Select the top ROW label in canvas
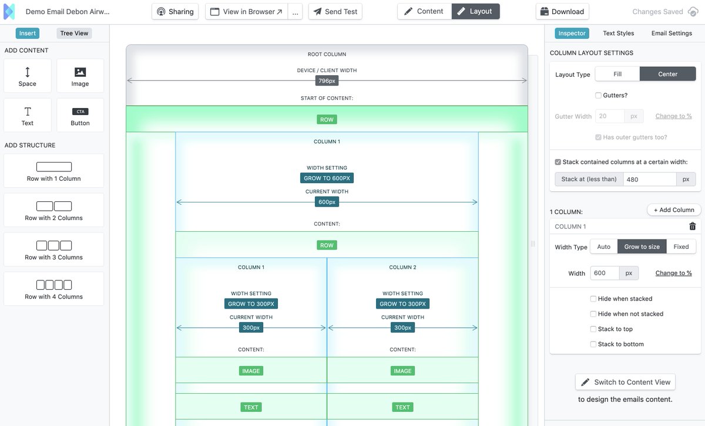The image size is (705, 426). pos(327,120)
